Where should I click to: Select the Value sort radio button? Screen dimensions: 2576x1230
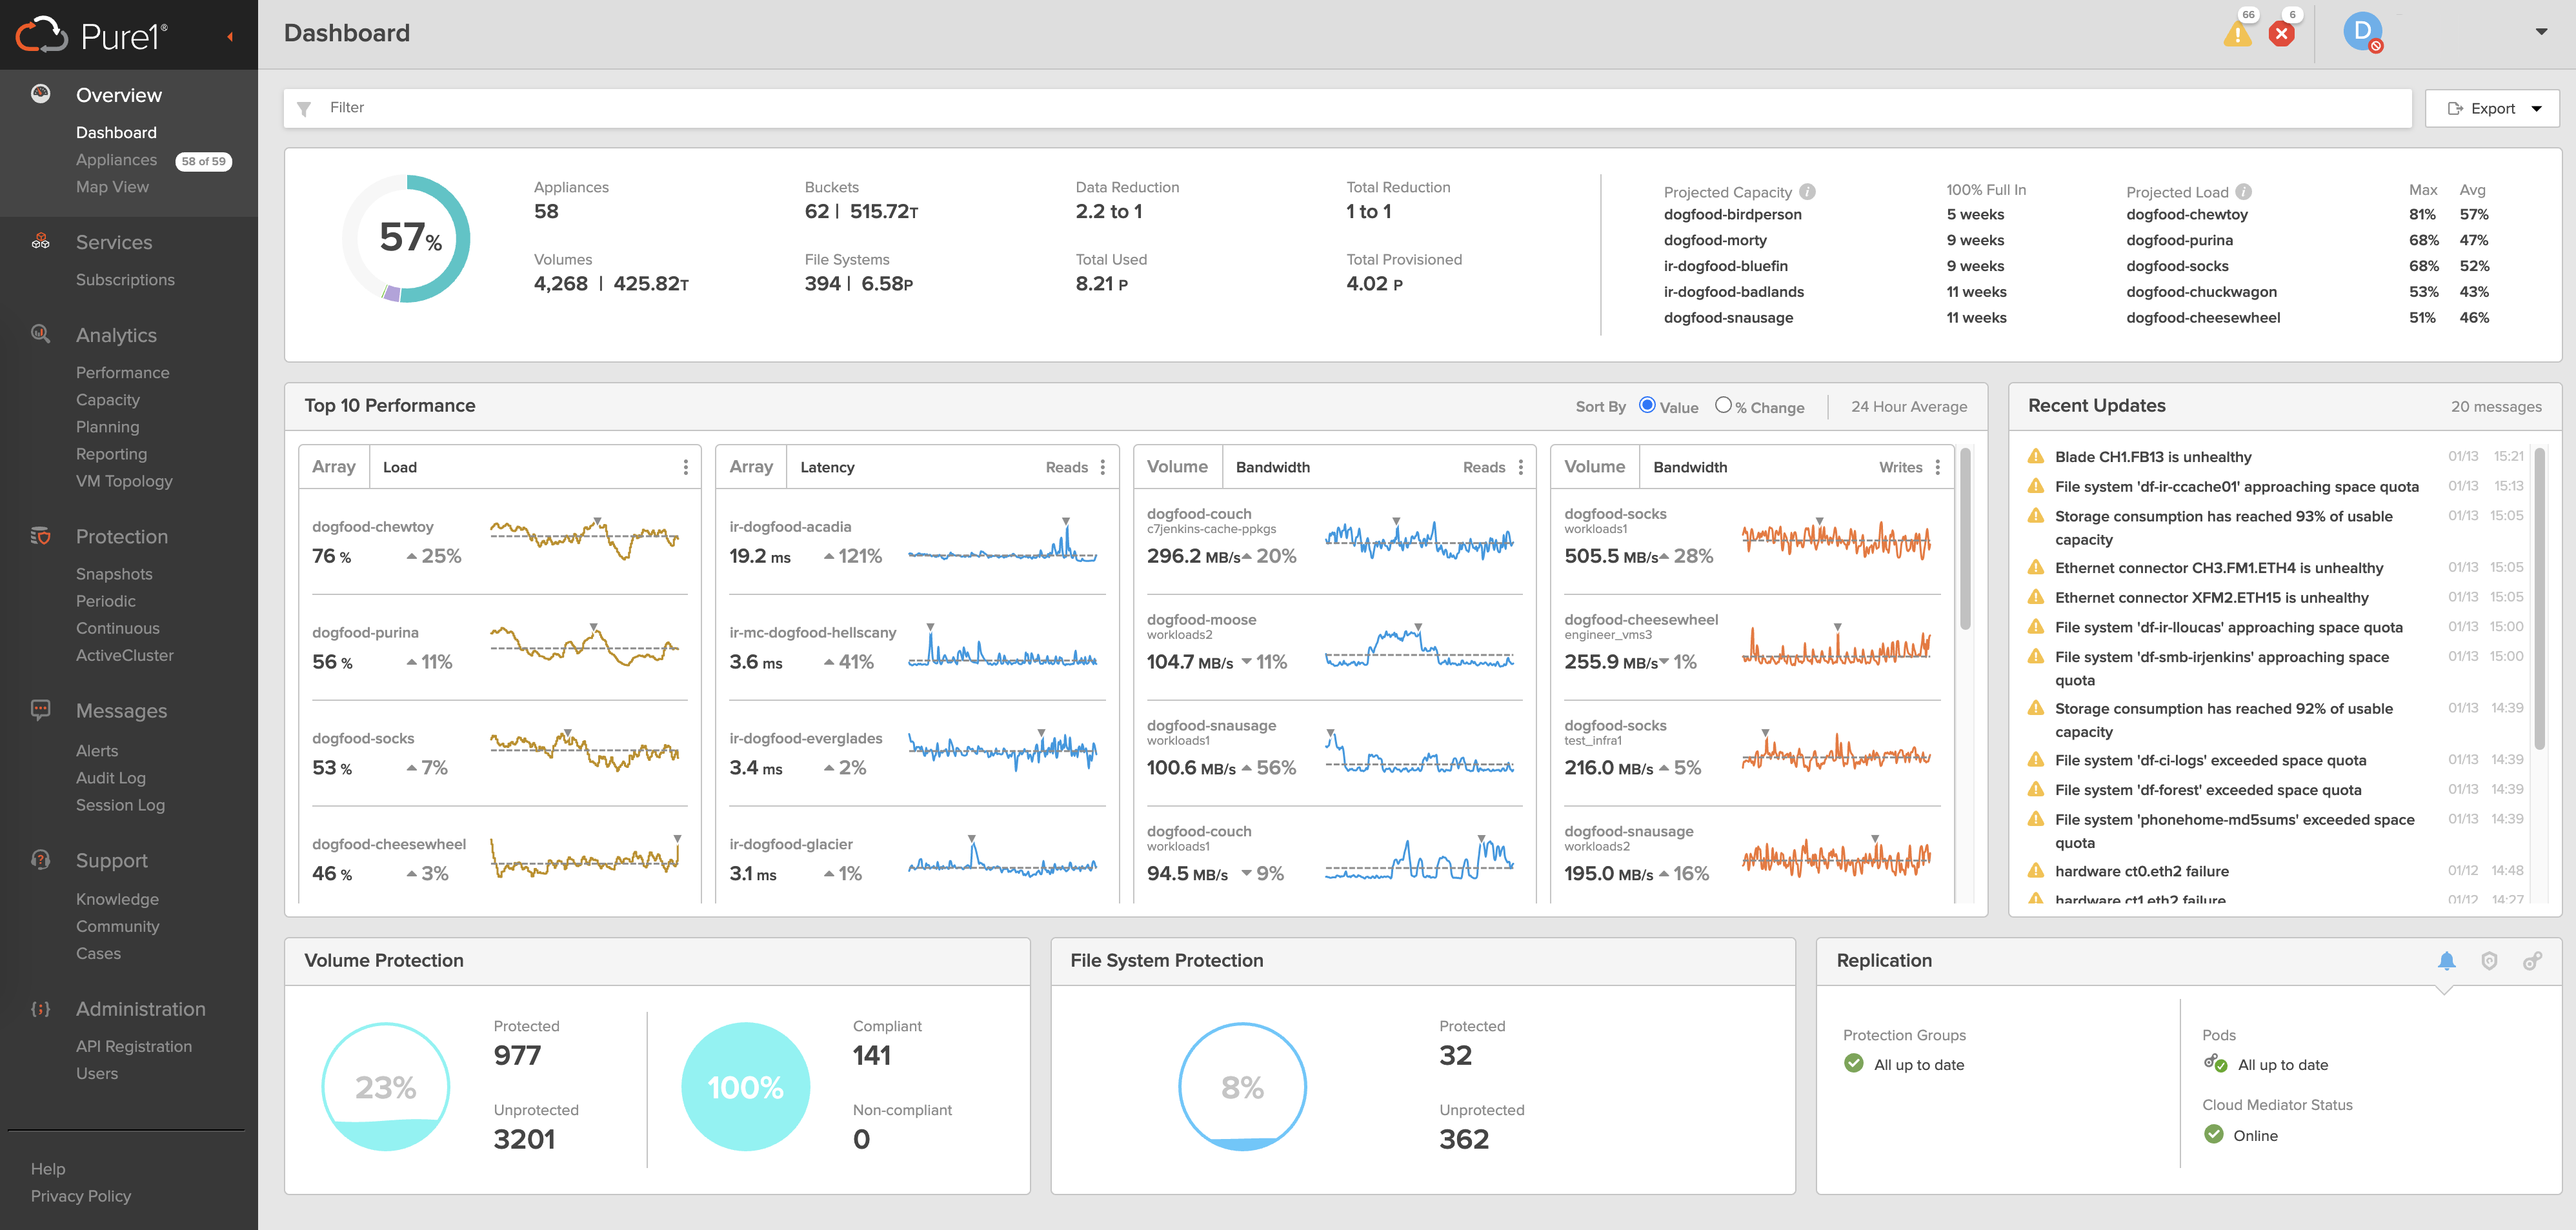1647,405
